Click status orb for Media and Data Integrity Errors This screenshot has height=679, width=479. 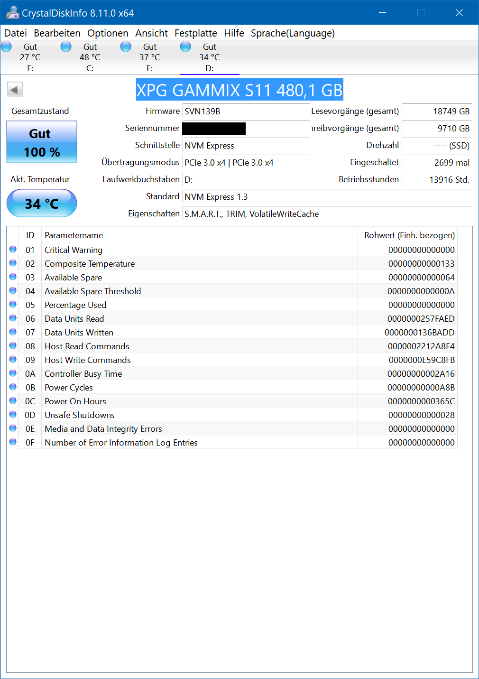coord(13,428)
